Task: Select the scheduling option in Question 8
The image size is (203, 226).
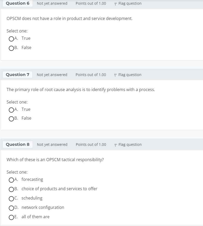Action: 11,198
